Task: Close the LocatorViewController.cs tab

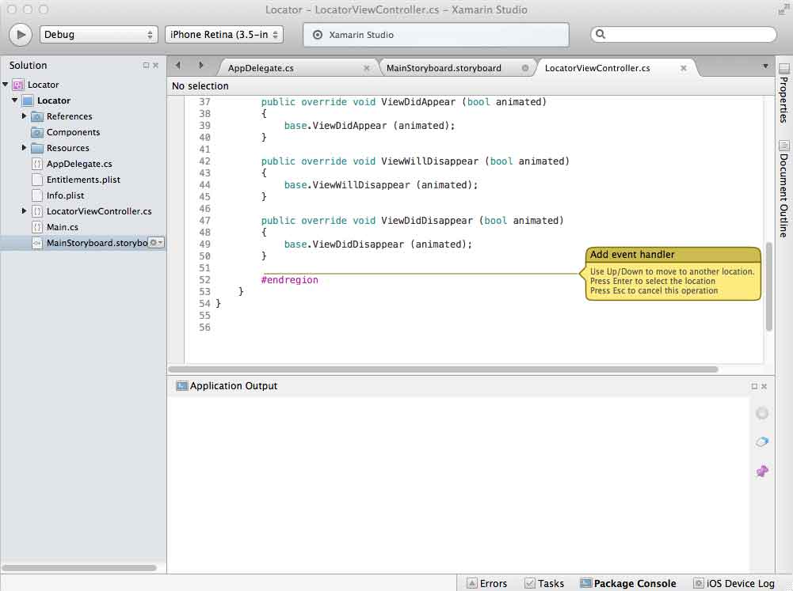Action: pos(683,68)
